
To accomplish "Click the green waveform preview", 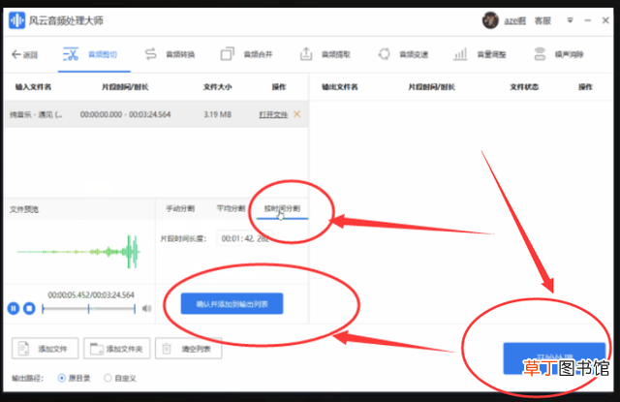I will pos(78,252).
